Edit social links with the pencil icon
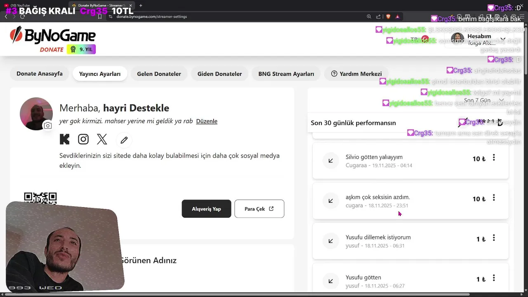This screenshot has width=528, height=297. (x=124, y=140)
